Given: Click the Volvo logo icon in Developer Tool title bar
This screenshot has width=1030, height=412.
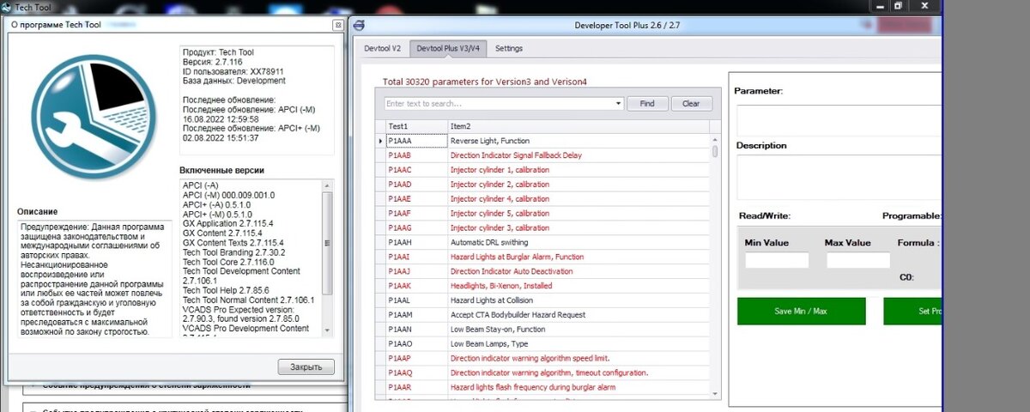Looking at the screenshot, I should [359, 25].
